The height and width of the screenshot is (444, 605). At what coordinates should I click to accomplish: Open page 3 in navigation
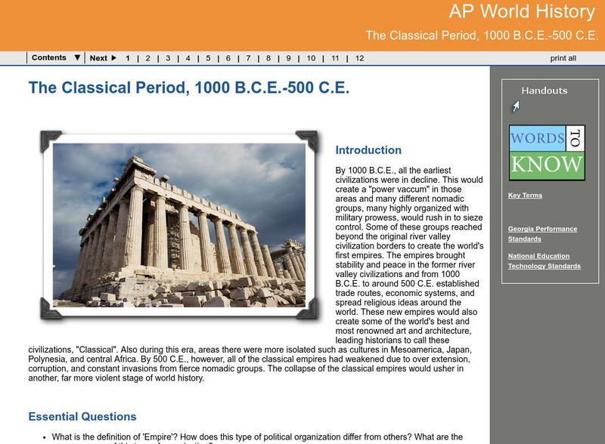coord(168,58)
